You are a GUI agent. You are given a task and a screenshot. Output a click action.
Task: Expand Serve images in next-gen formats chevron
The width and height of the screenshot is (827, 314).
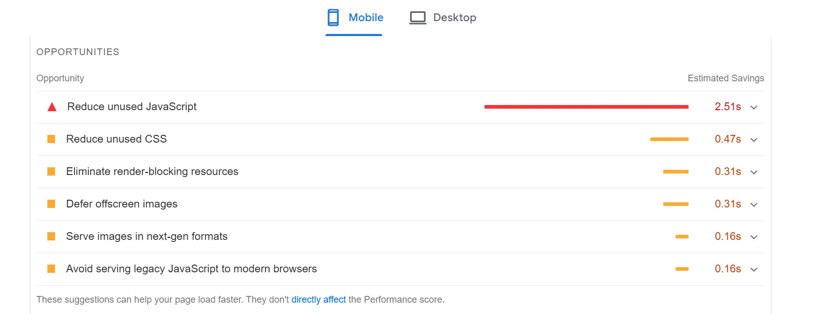(754, 237)
